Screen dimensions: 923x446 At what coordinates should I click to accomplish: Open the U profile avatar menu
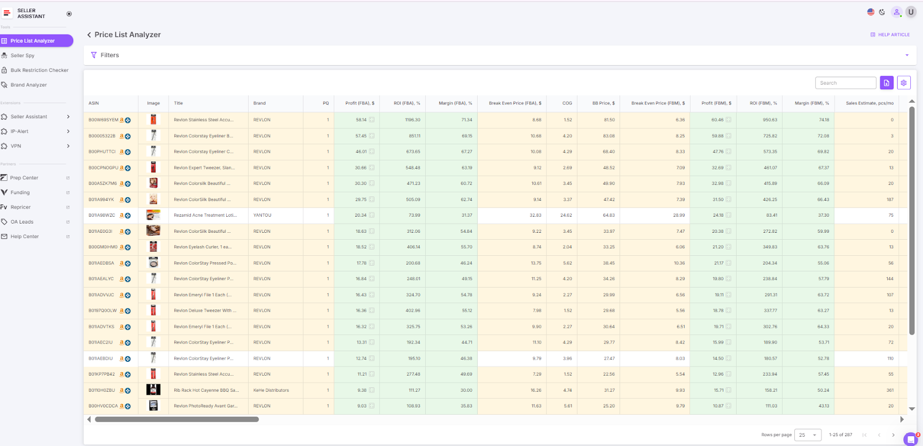[911, 12]
